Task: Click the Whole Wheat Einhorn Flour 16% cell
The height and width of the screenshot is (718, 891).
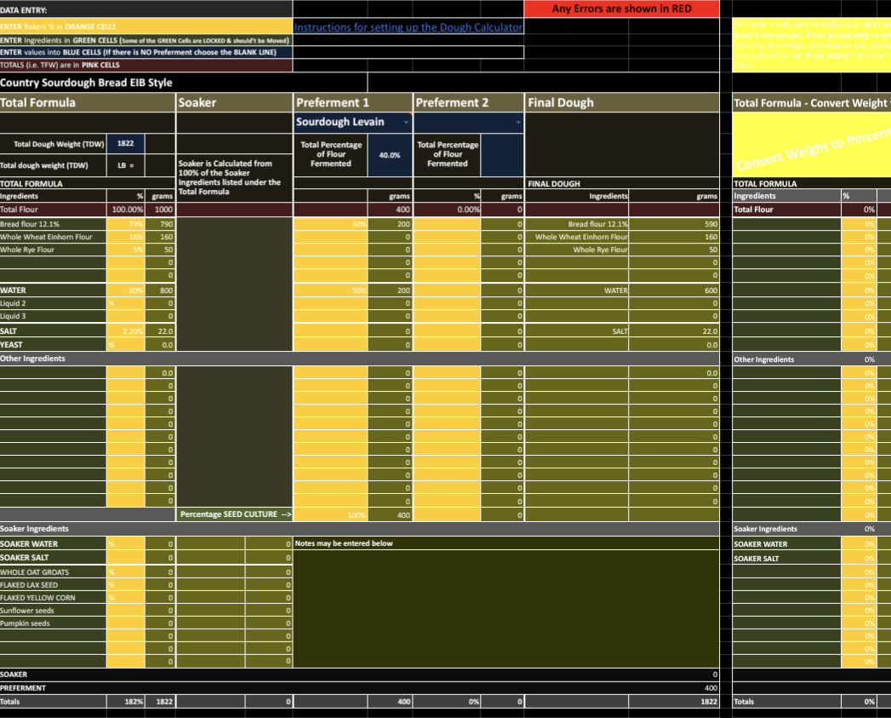Action: pos(126,237)
